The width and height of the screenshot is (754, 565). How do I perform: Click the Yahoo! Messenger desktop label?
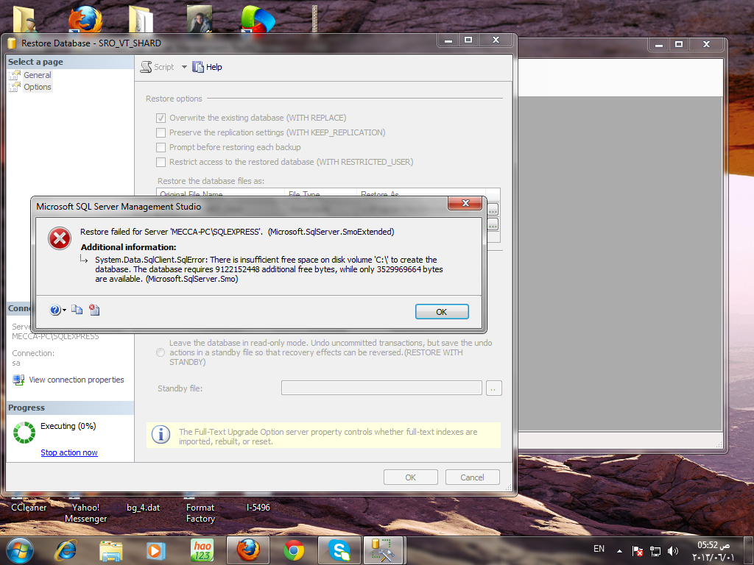(x=85, y=513)
